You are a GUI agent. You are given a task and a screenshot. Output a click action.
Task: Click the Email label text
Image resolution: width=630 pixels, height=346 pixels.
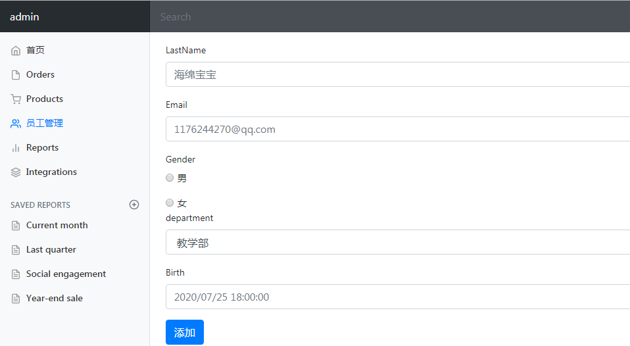pyautogui.click(x=176, y=105)
